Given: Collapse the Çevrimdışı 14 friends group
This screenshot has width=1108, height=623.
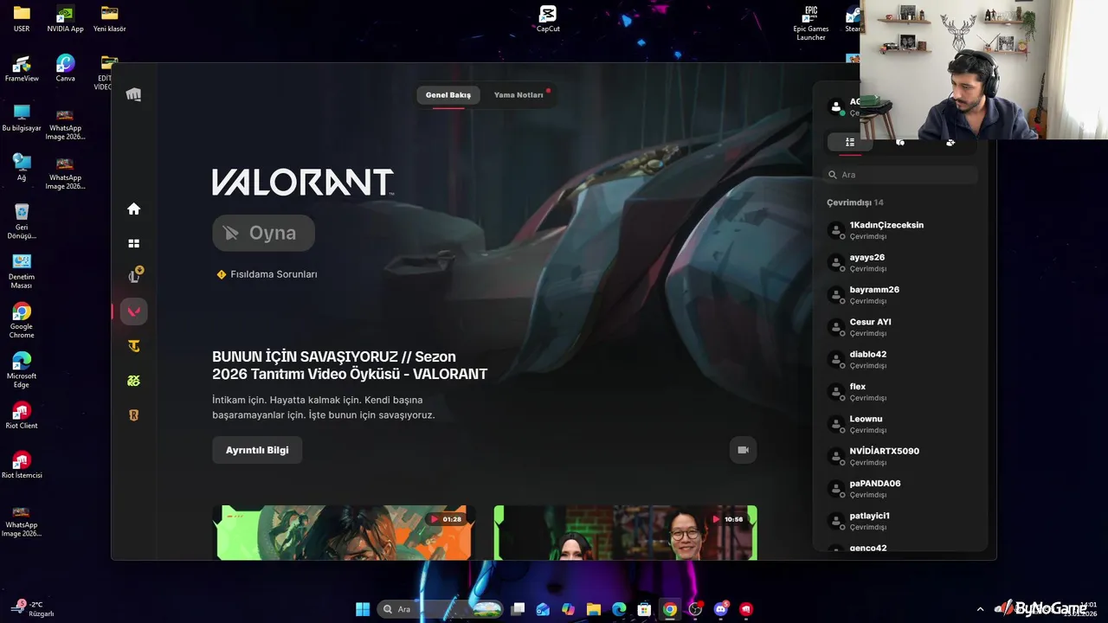Looking at the screenshot, I should 855,202.
